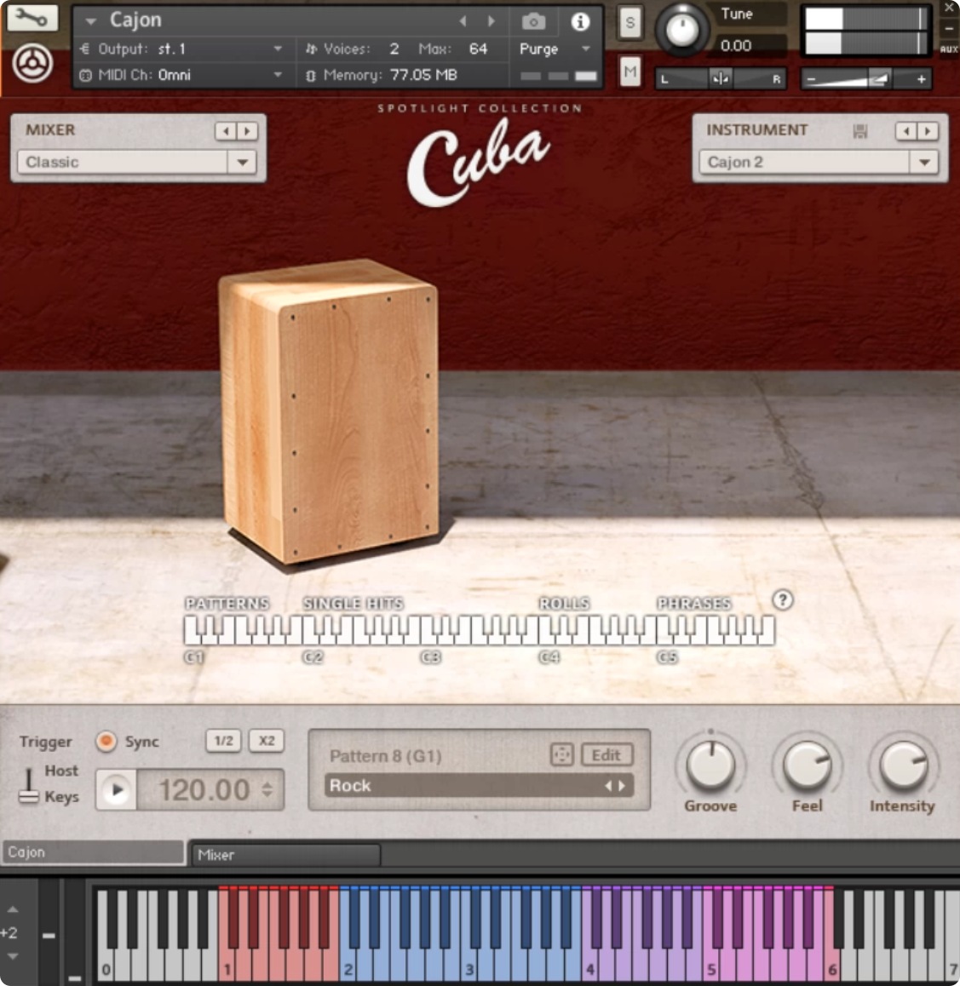Switch to the Mixer tab
The image size is (960, 986).
[x=285, y=855]
